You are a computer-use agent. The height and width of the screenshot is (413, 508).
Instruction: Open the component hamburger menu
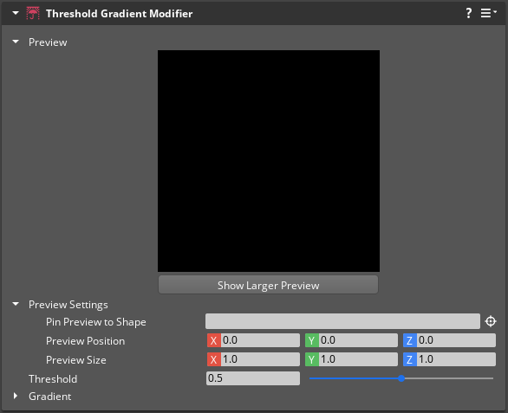click(x=488, y=13)
